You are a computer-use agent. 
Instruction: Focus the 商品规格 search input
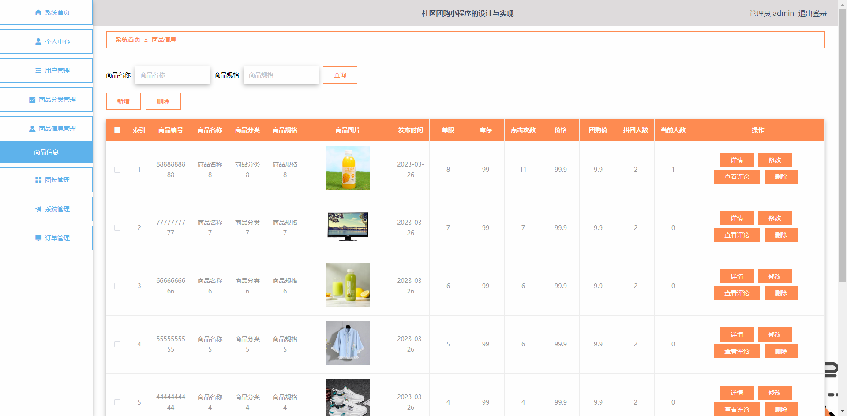pyautogui.click(x=281, y=75)
